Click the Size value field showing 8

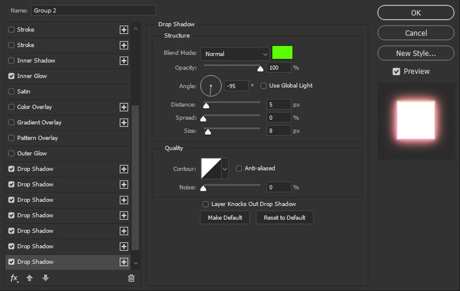(279, 131)
